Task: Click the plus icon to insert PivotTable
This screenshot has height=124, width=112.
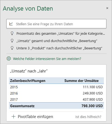Action: pos(14,116)
